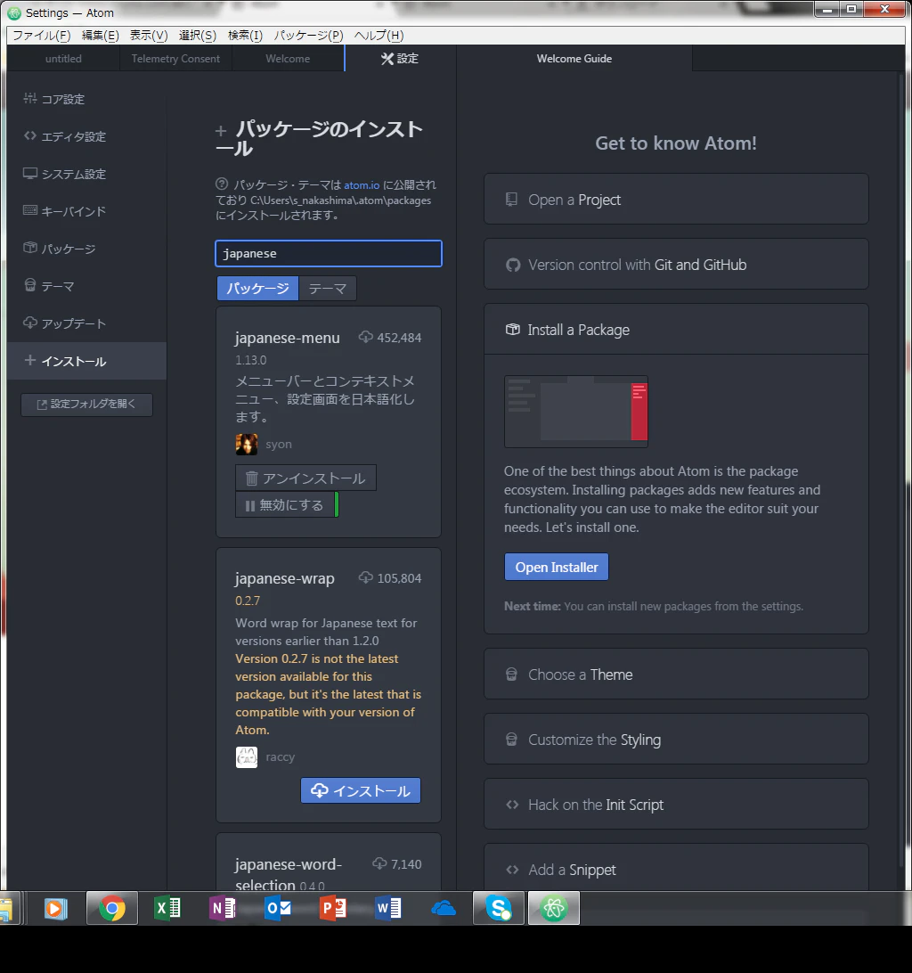
Task: Click the Atom icon in taskbar
Action: coord(554,909)
